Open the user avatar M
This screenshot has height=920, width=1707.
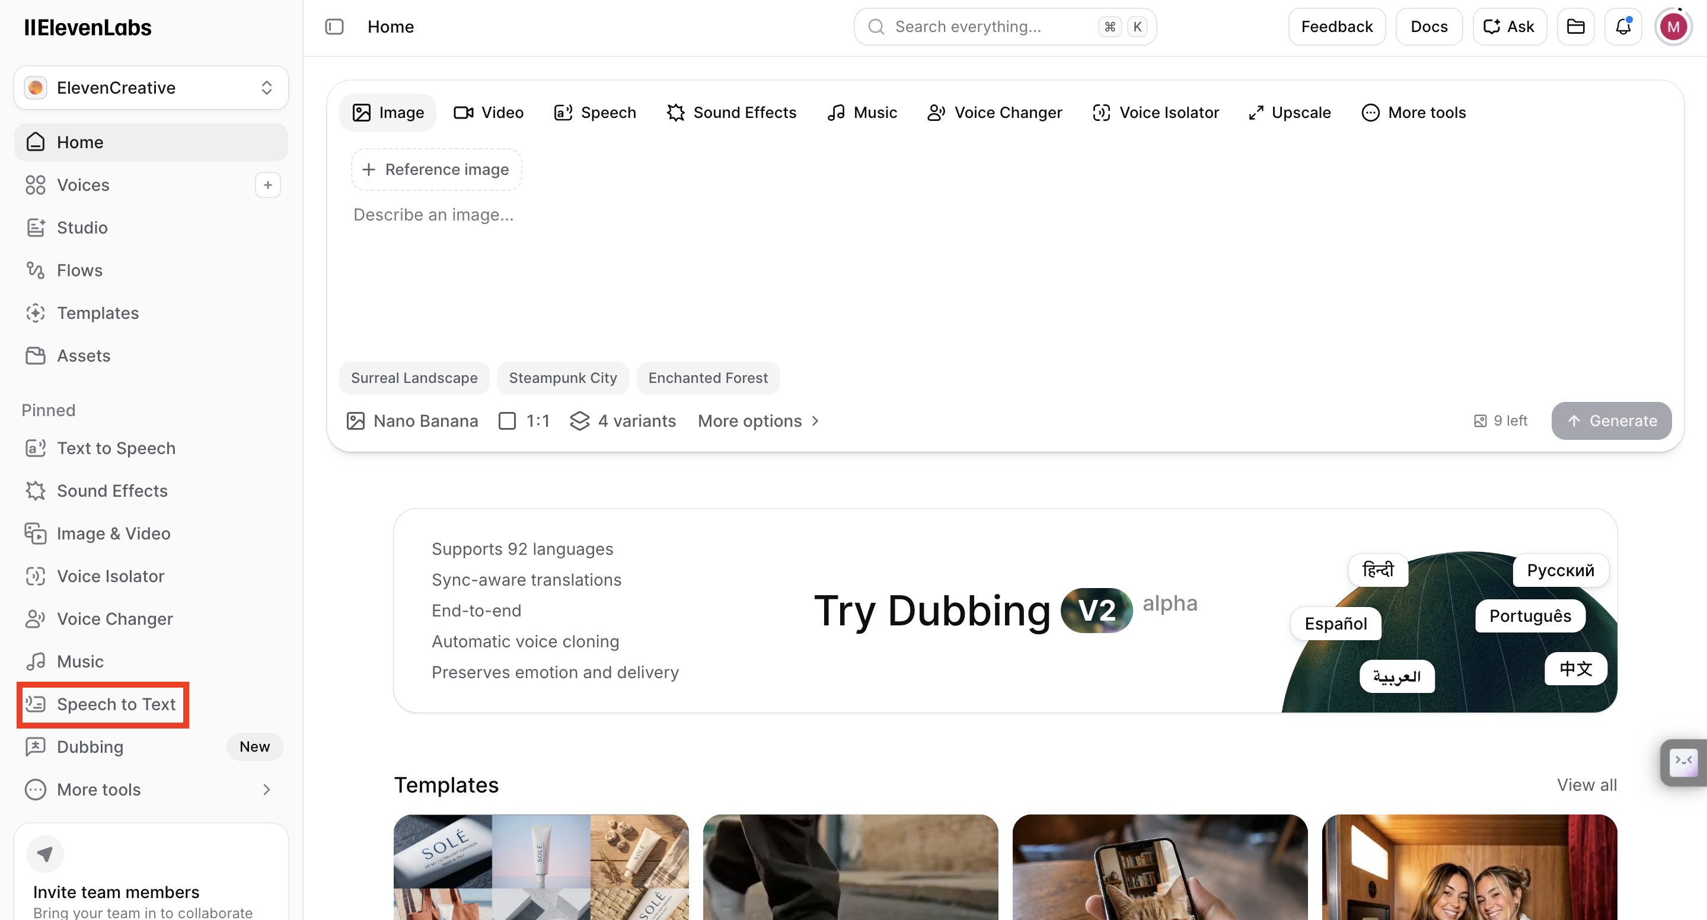(1673, 27)
